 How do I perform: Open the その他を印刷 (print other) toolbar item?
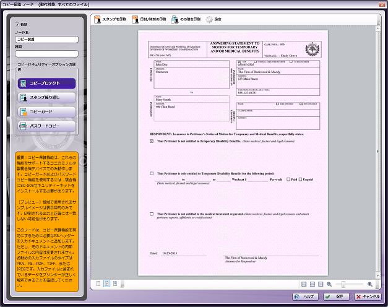click(x=186, y=19)
